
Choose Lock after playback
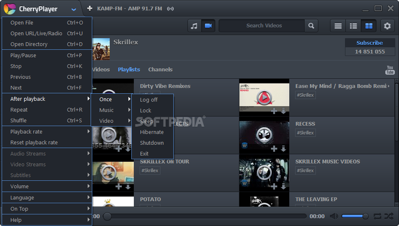click(x=153, y=110)
